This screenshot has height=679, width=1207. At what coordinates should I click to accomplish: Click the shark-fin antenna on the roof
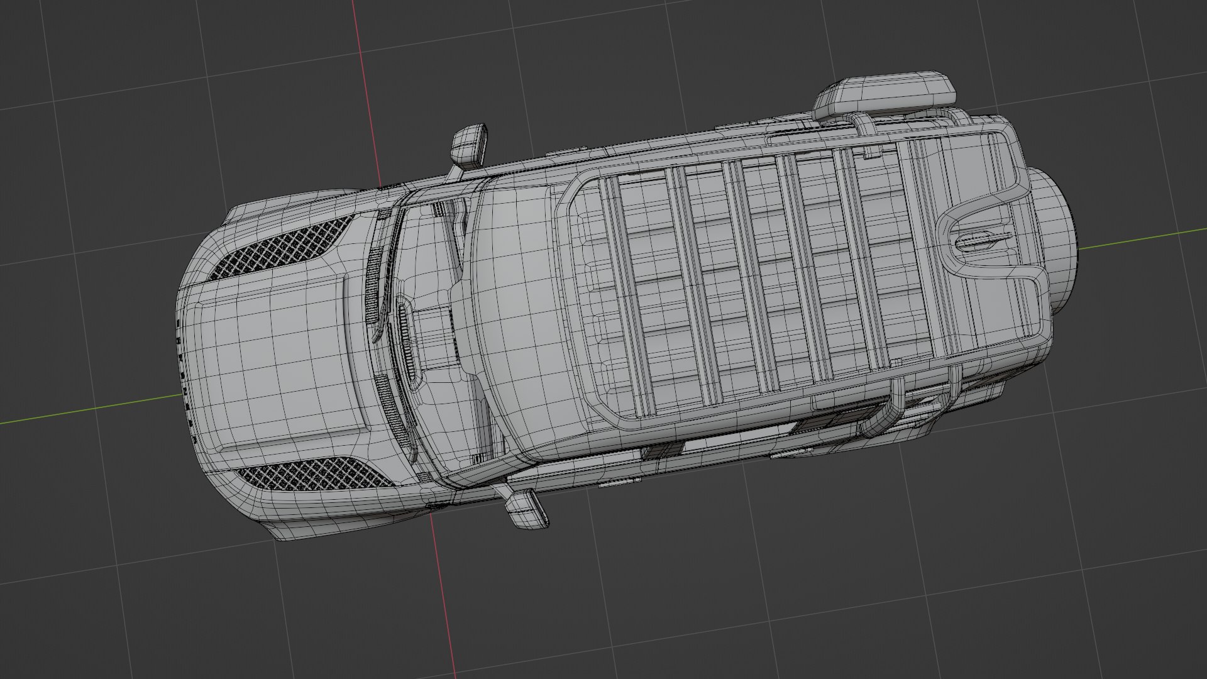tap(983, 240)
